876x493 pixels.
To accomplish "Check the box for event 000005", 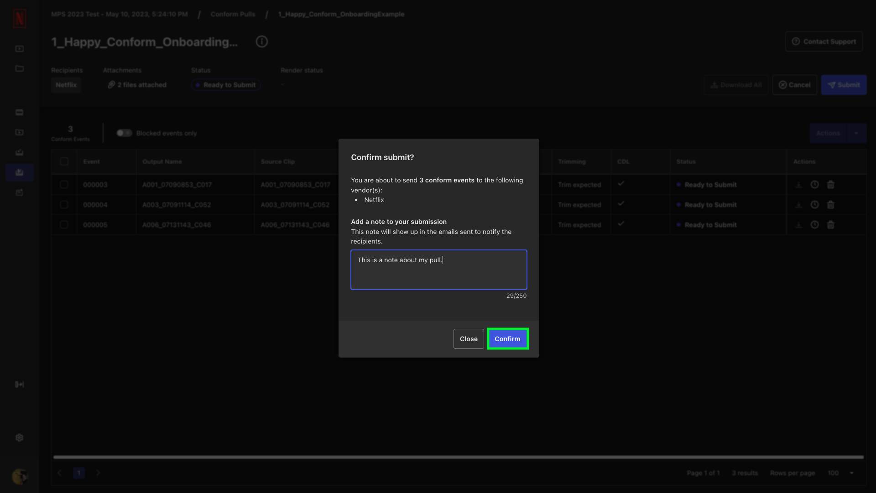I will click(64, 225).
